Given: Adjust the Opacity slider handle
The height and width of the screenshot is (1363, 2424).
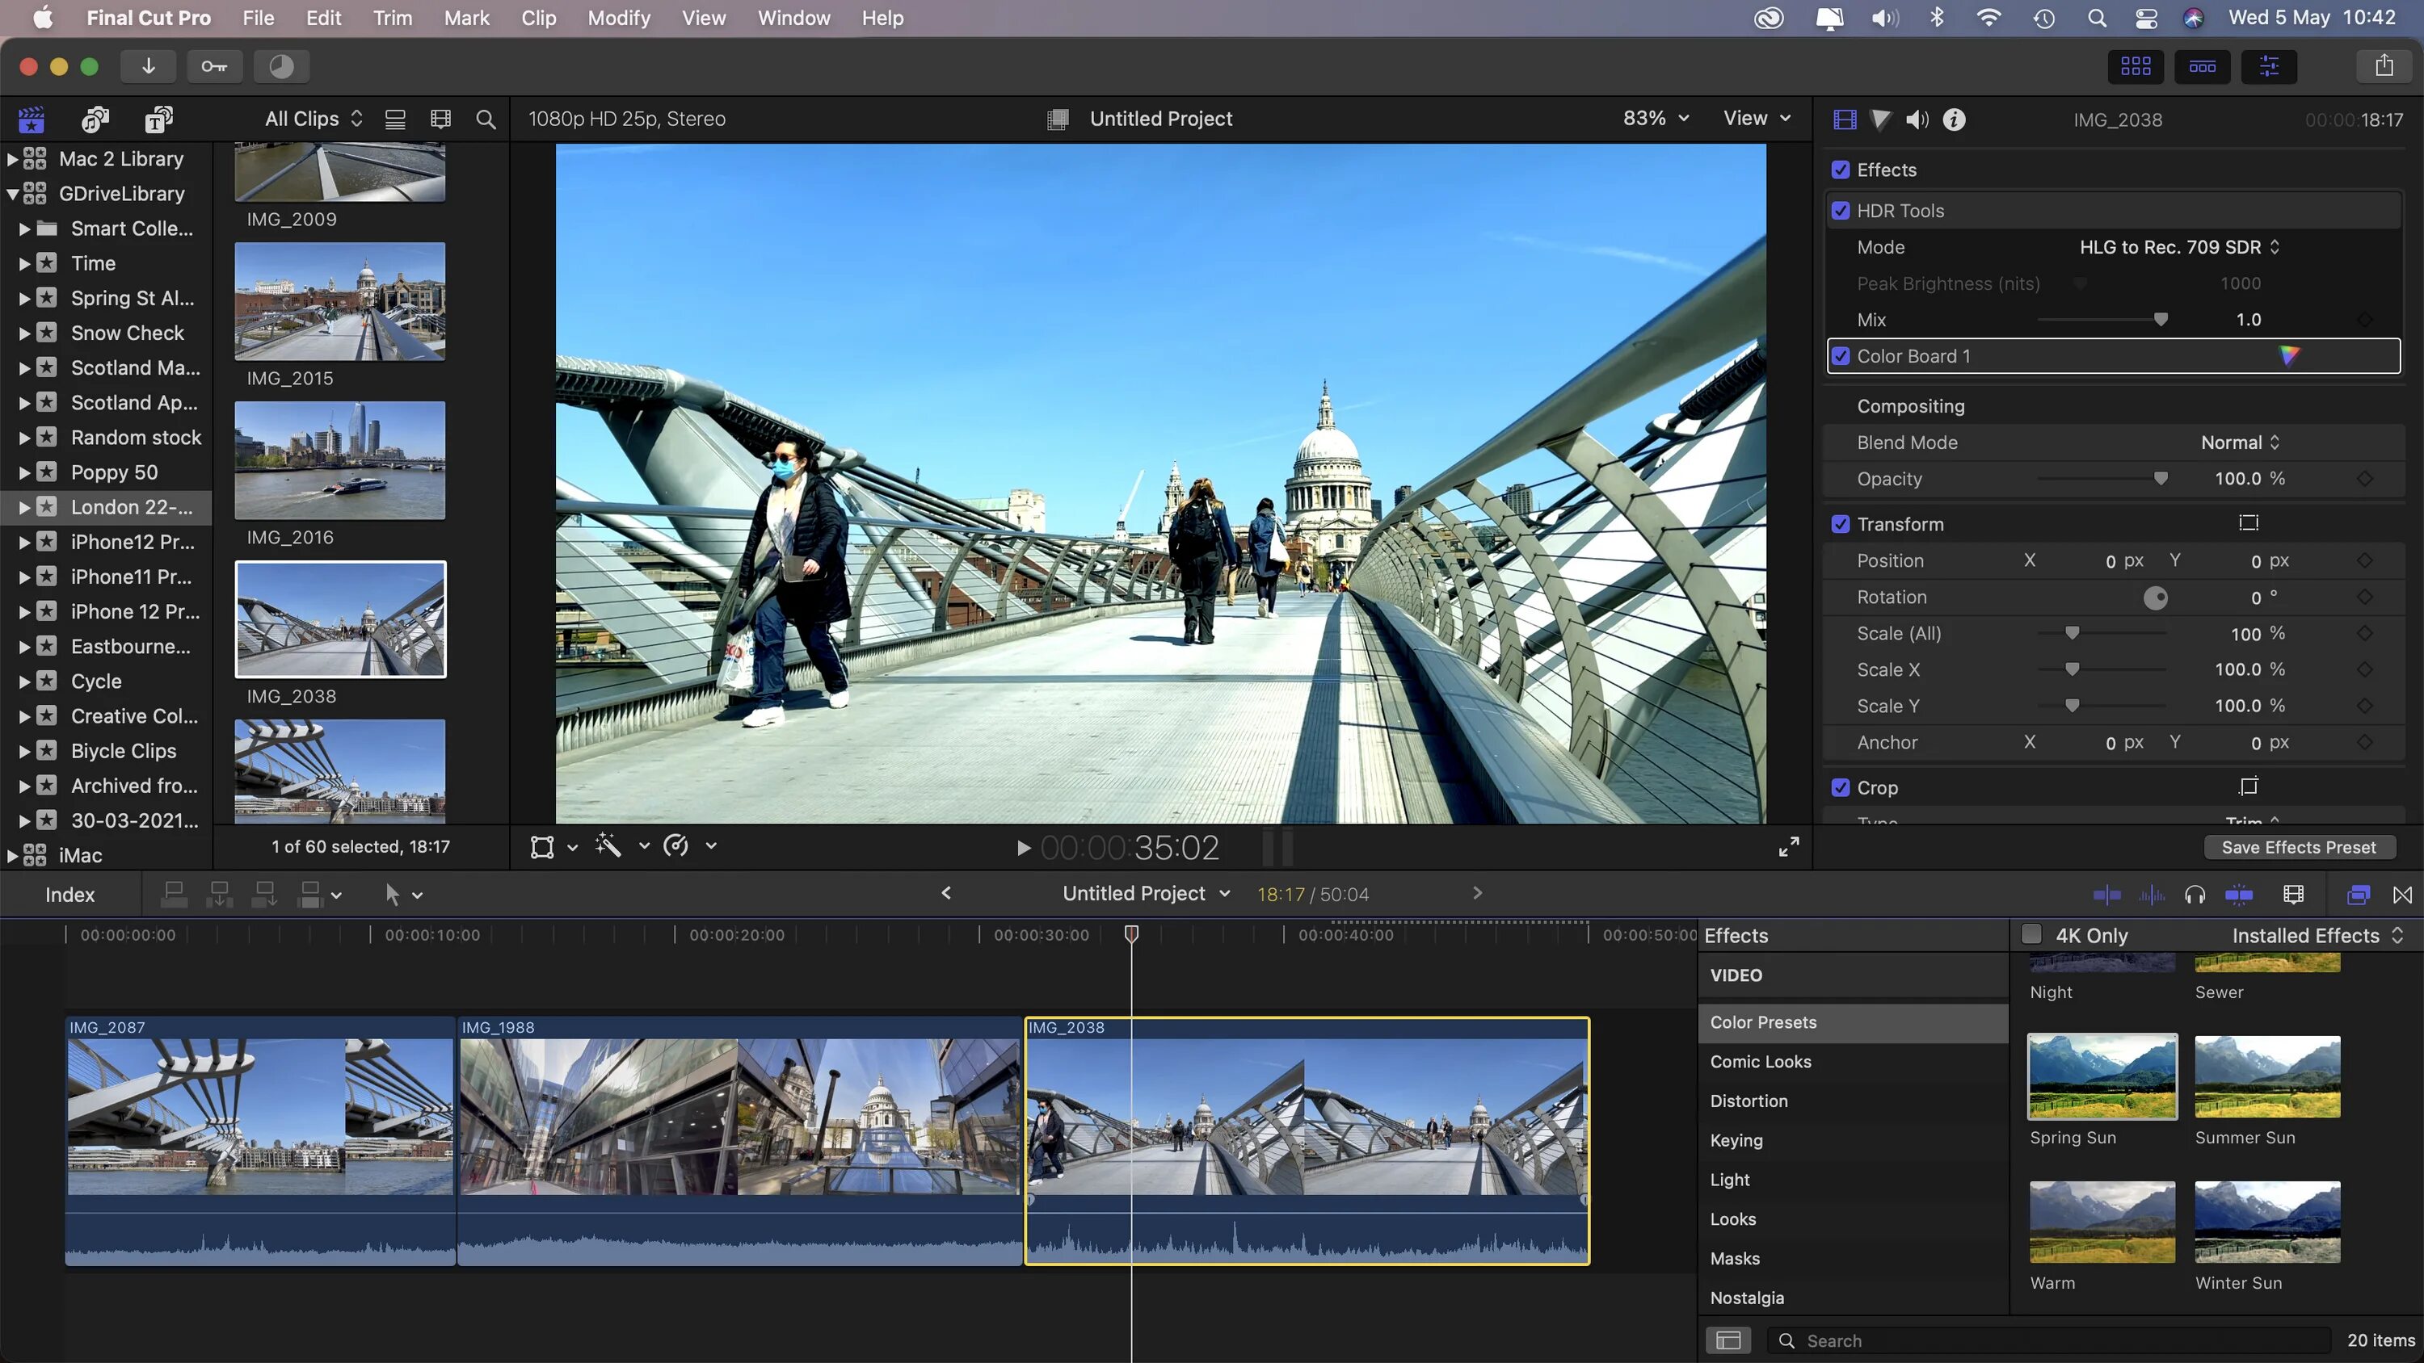Looking at the screenshot, I should click(x=2161, y=479).
